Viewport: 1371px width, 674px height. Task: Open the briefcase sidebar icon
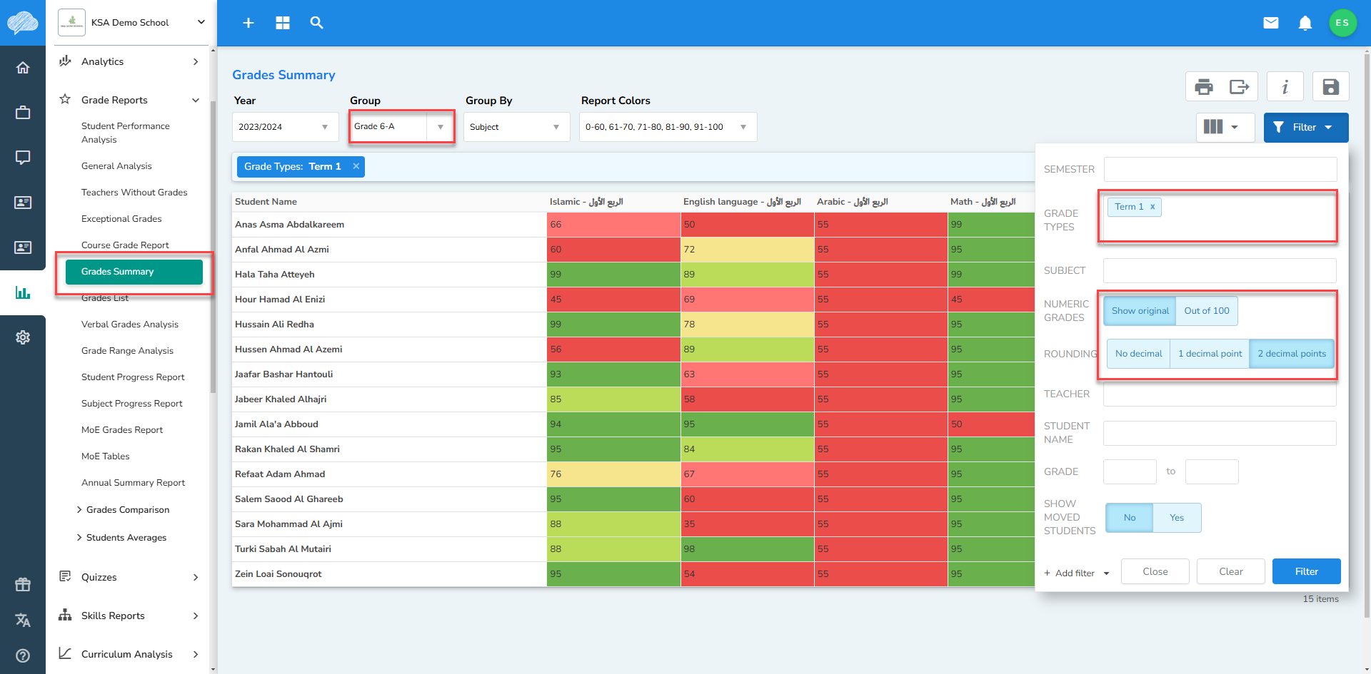[23, 113]
